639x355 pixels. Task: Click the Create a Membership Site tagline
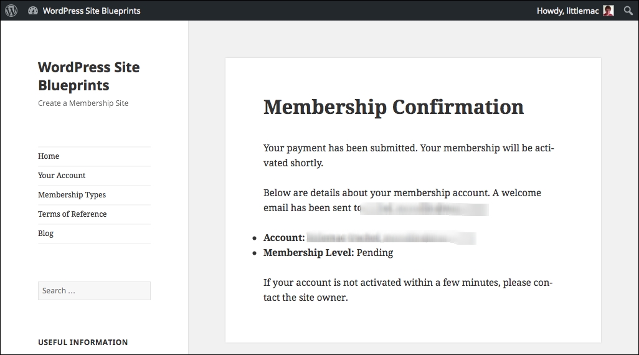(x=83, y=103)
